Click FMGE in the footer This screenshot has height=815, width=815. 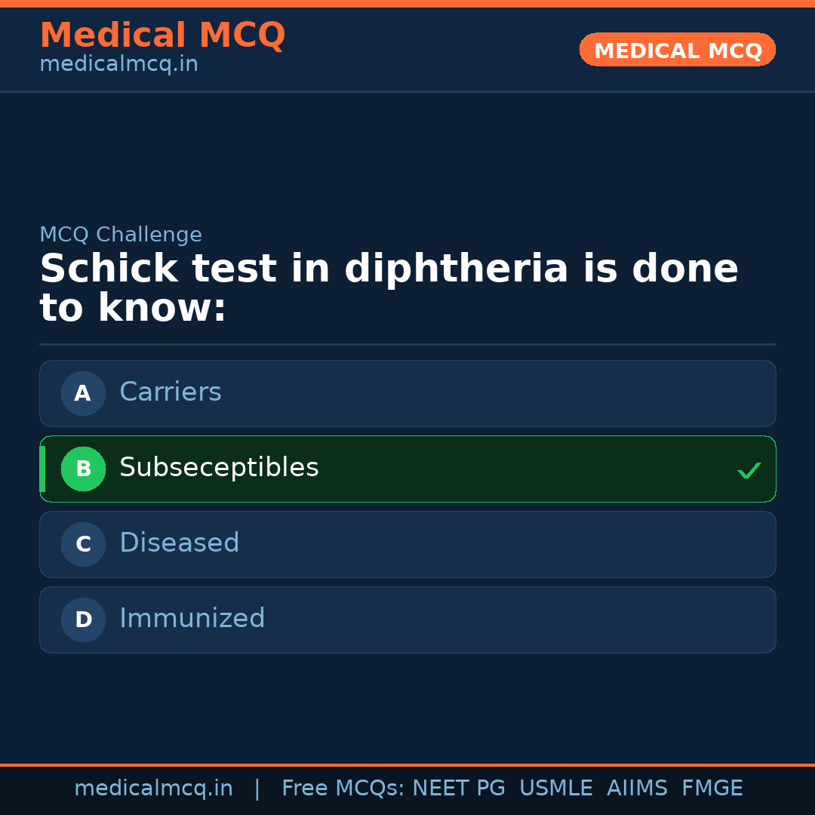(712, 789)
